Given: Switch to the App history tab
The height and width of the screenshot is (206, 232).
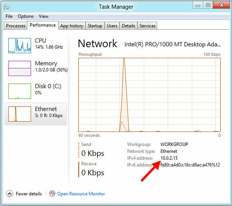Looking at the screenshot, I should 72,26.
